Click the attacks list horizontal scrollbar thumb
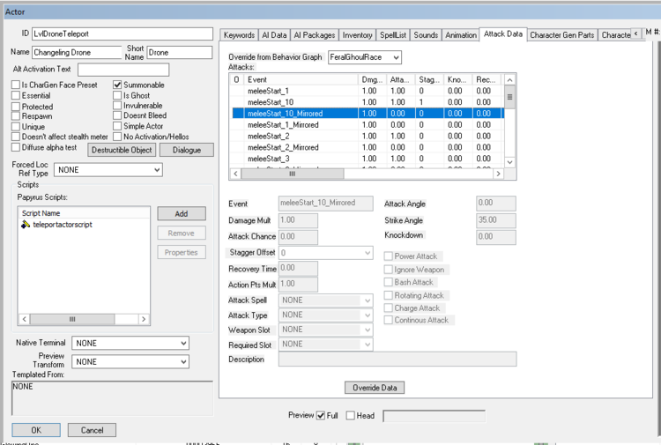661x445 pixels. point(292,174)
